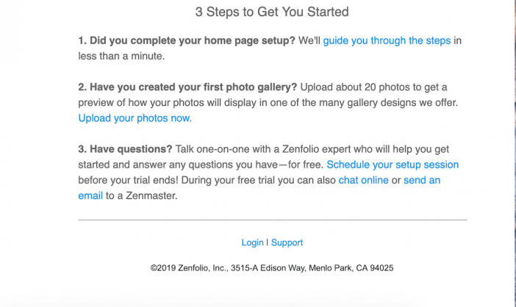Screen dimensions: 516x307
Task: Click the '3 Steps to Get You Started' heading
Action: (272, 12)
